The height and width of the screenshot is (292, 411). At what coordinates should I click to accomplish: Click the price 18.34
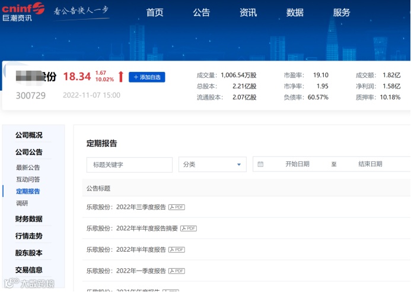(x=77, y=77)
